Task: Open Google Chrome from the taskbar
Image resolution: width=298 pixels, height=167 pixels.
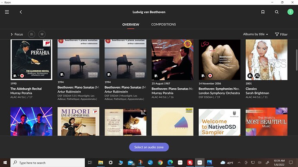Action: [x=160, y=162]
